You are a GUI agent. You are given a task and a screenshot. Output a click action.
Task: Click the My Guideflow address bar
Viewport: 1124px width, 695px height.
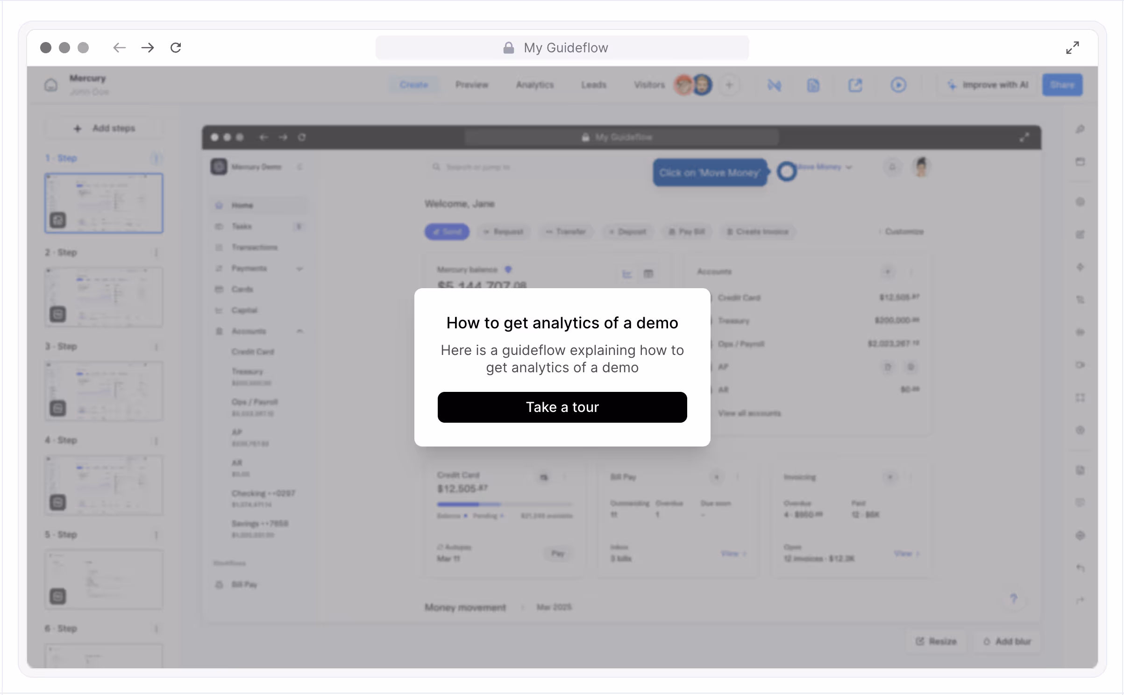562,48
